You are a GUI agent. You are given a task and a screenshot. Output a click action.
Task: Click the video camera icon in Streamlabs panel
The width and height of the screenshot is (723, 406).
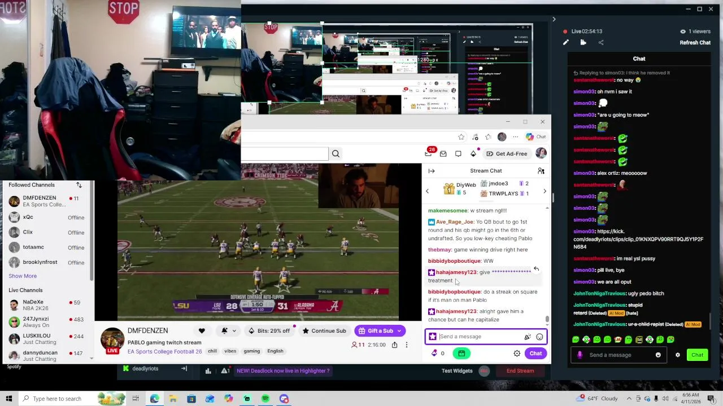pyautogui.click(x=583, y=42)
